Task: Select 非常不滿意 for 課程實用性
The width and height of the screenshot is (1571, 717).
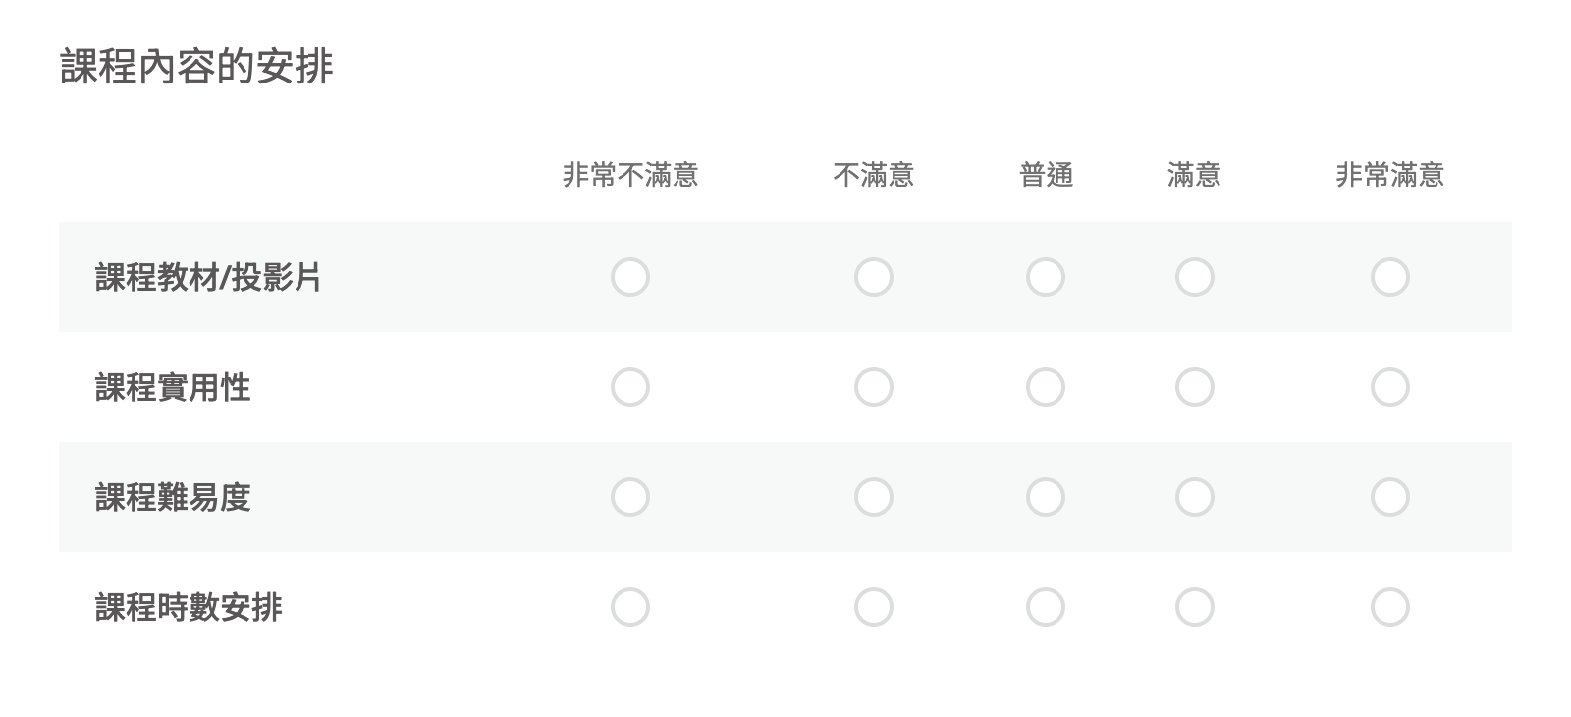Action: tap(629, 388)
